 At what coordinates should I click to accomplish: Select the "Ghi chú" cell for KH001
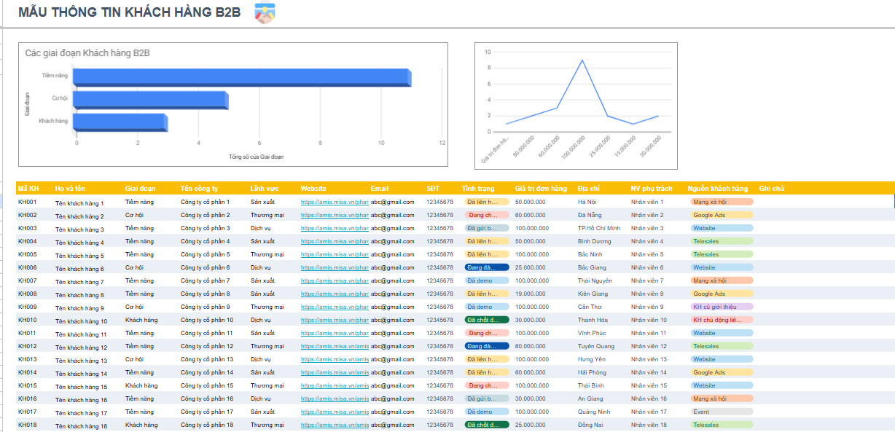click(x=825, y=202)
